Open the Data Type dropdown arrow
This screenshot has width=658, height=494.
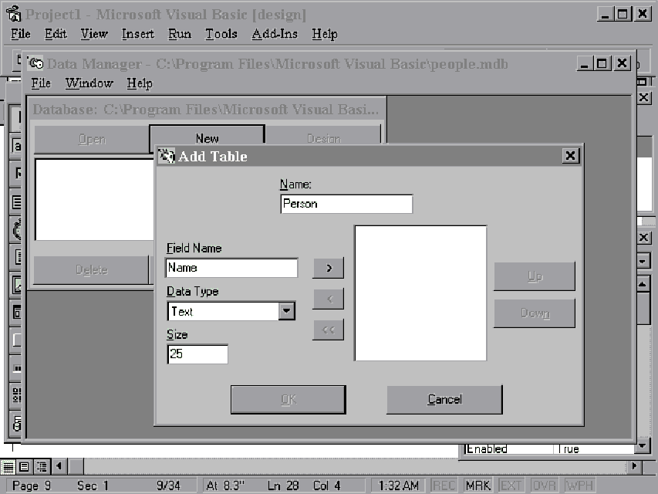(286, 311)
